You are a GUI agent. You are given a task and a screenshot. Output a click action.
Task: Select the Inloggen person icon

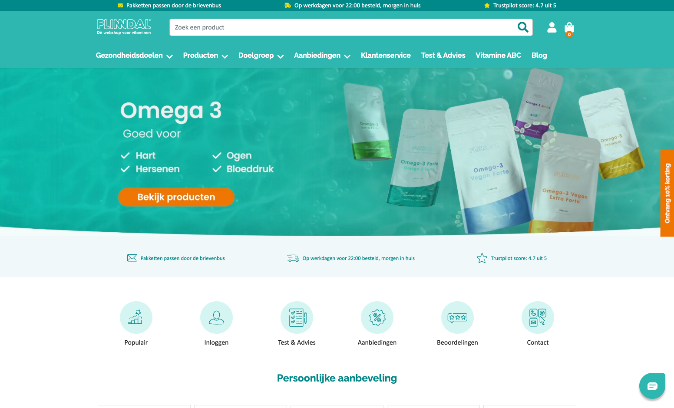216,317
